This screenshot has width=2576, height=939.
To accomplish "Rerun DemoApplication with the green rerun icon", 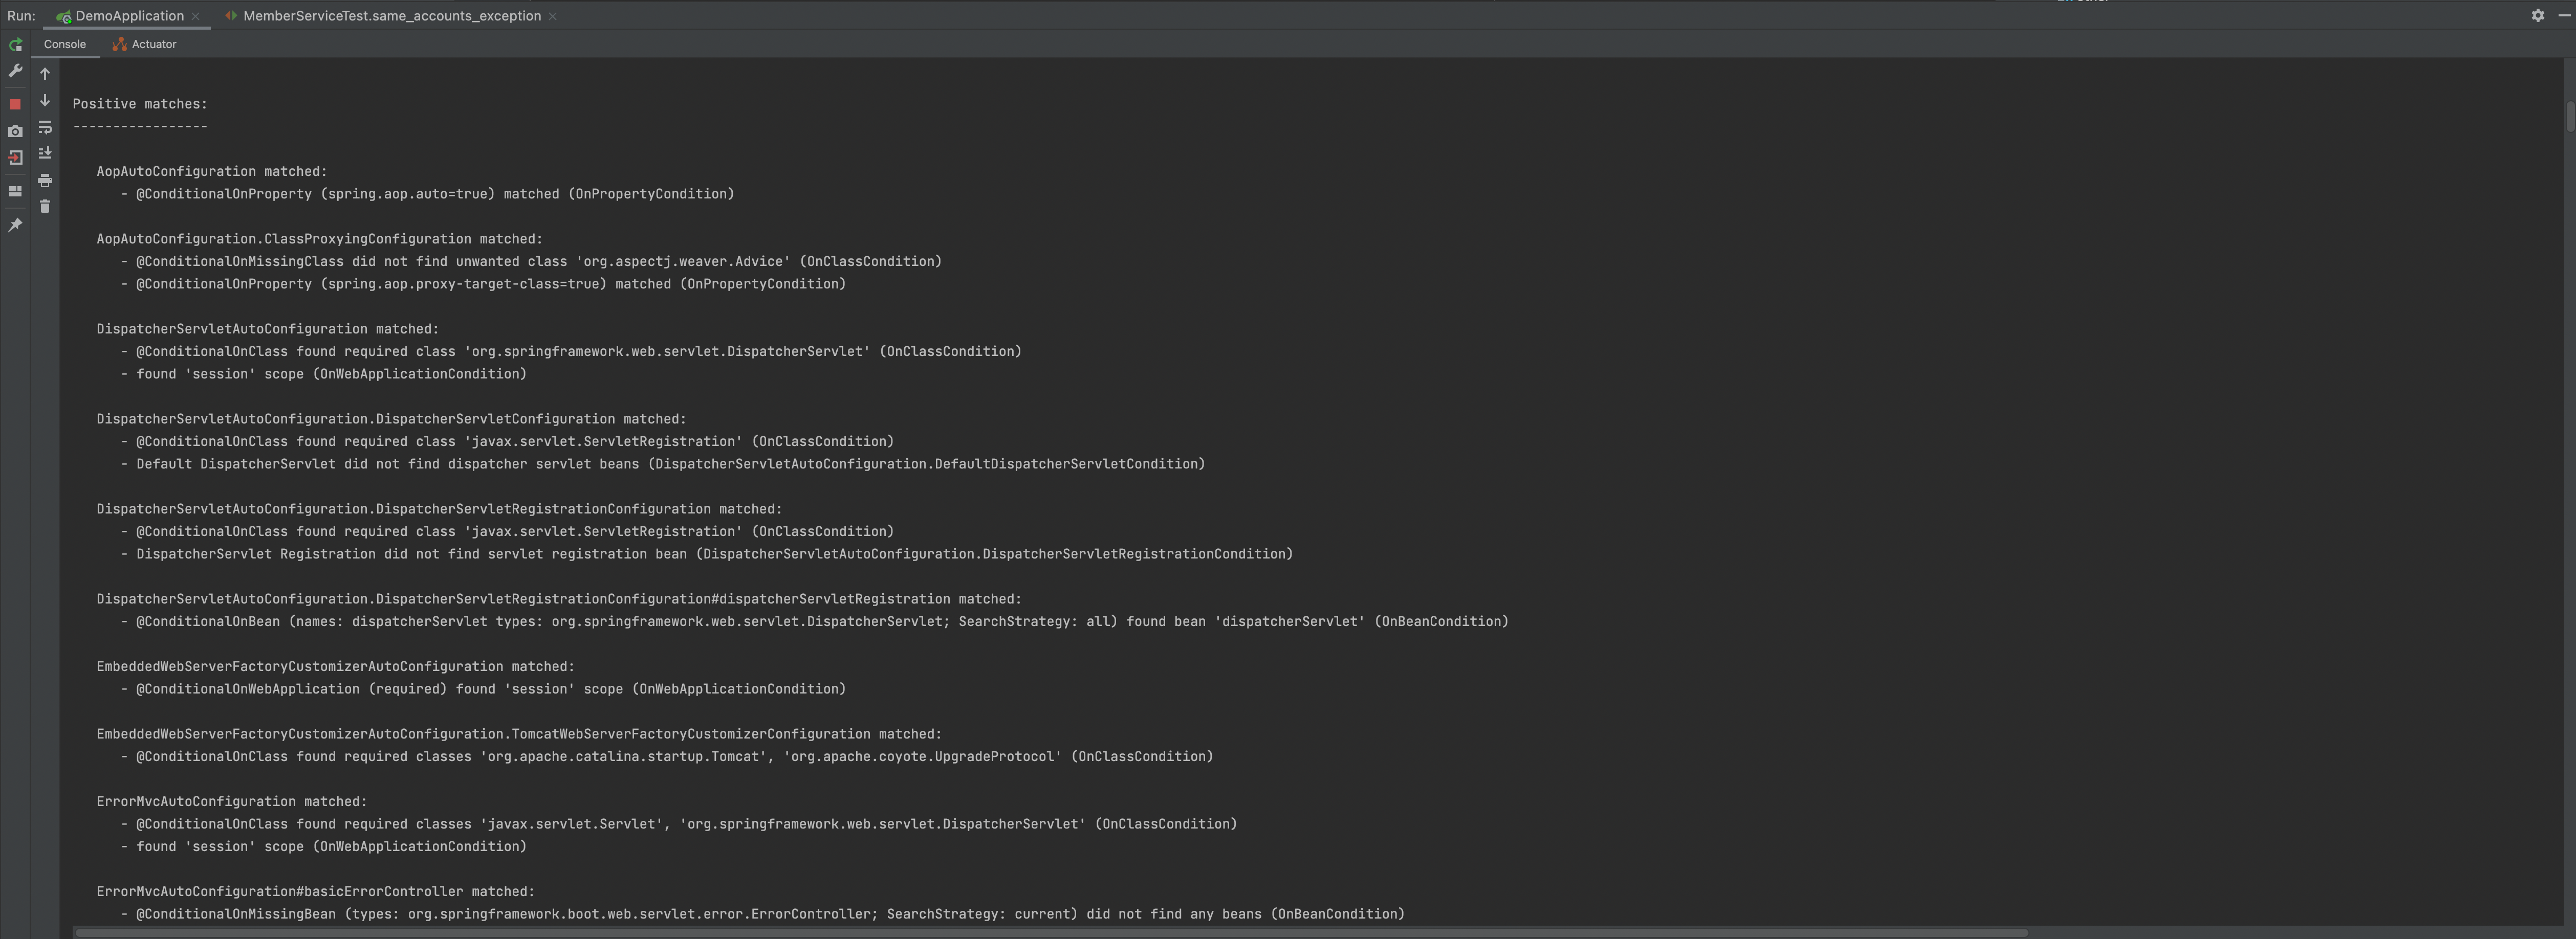I will (x=15, y=45).
